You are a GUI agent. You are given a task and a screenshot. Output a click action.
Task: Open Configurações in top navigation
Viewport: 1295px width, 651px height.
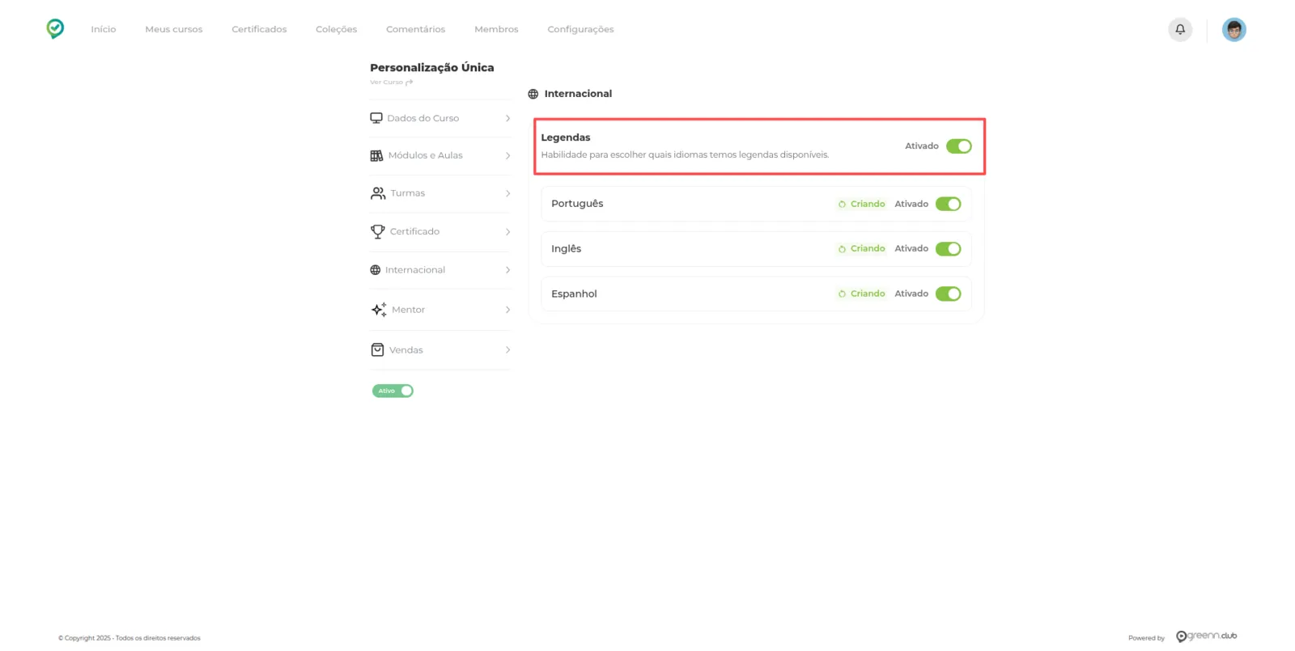(x=580, y=29)
